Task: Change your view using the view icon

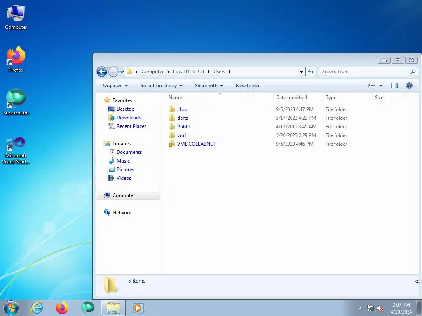Action: [x=372, y=86]
